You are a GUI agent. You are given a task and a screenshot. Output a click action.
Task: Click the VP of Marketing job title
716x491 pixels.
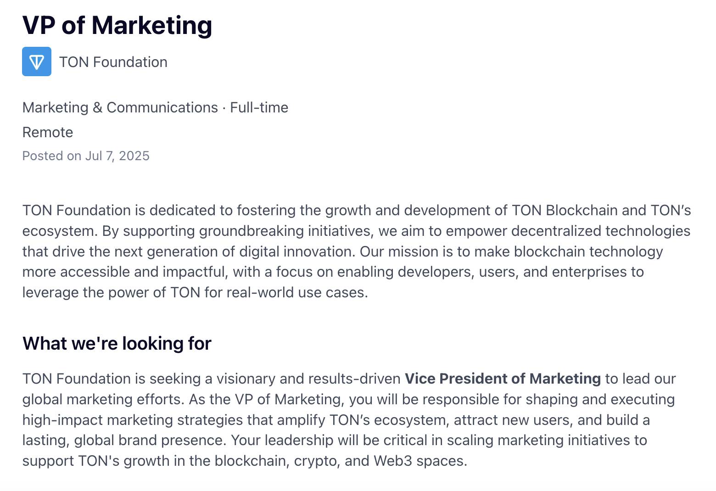point(117,25)
